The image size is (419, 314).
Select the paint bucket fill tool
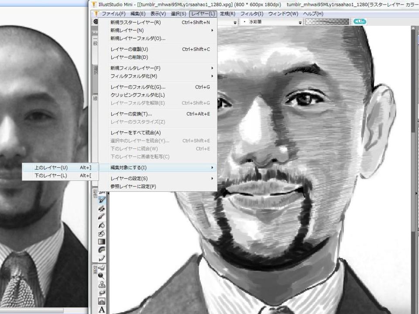[x=102, y=225]
